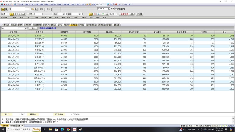
Task: Toggle the first status bar checkbox
Action: click(x=220, y=126)
